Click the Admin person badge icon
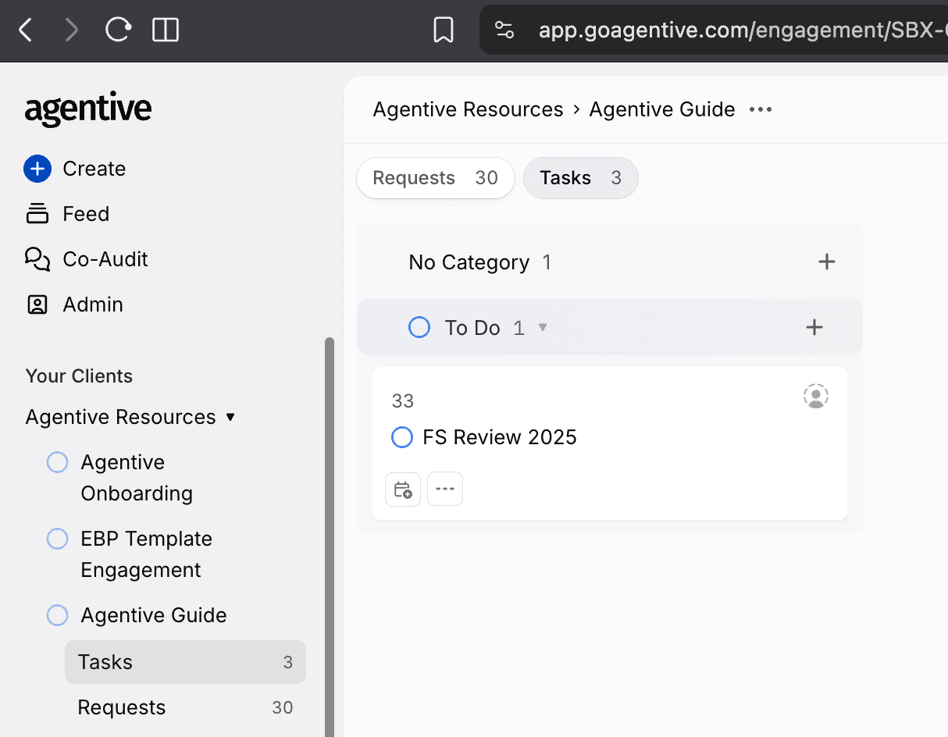This screenshot has height=737, width=948. click(37, 304)
